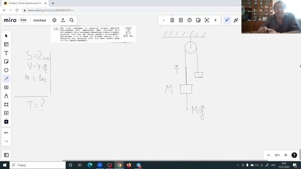This screenshot has height=169, width=301.
Task: Select the Shape circle tool
Action: [6, 70]
